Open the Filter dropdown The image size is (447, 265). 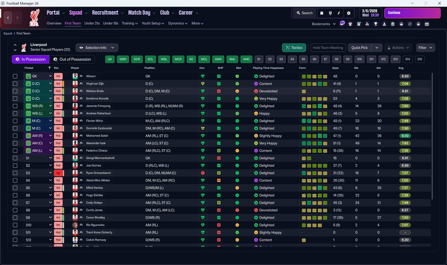(425, 48)
